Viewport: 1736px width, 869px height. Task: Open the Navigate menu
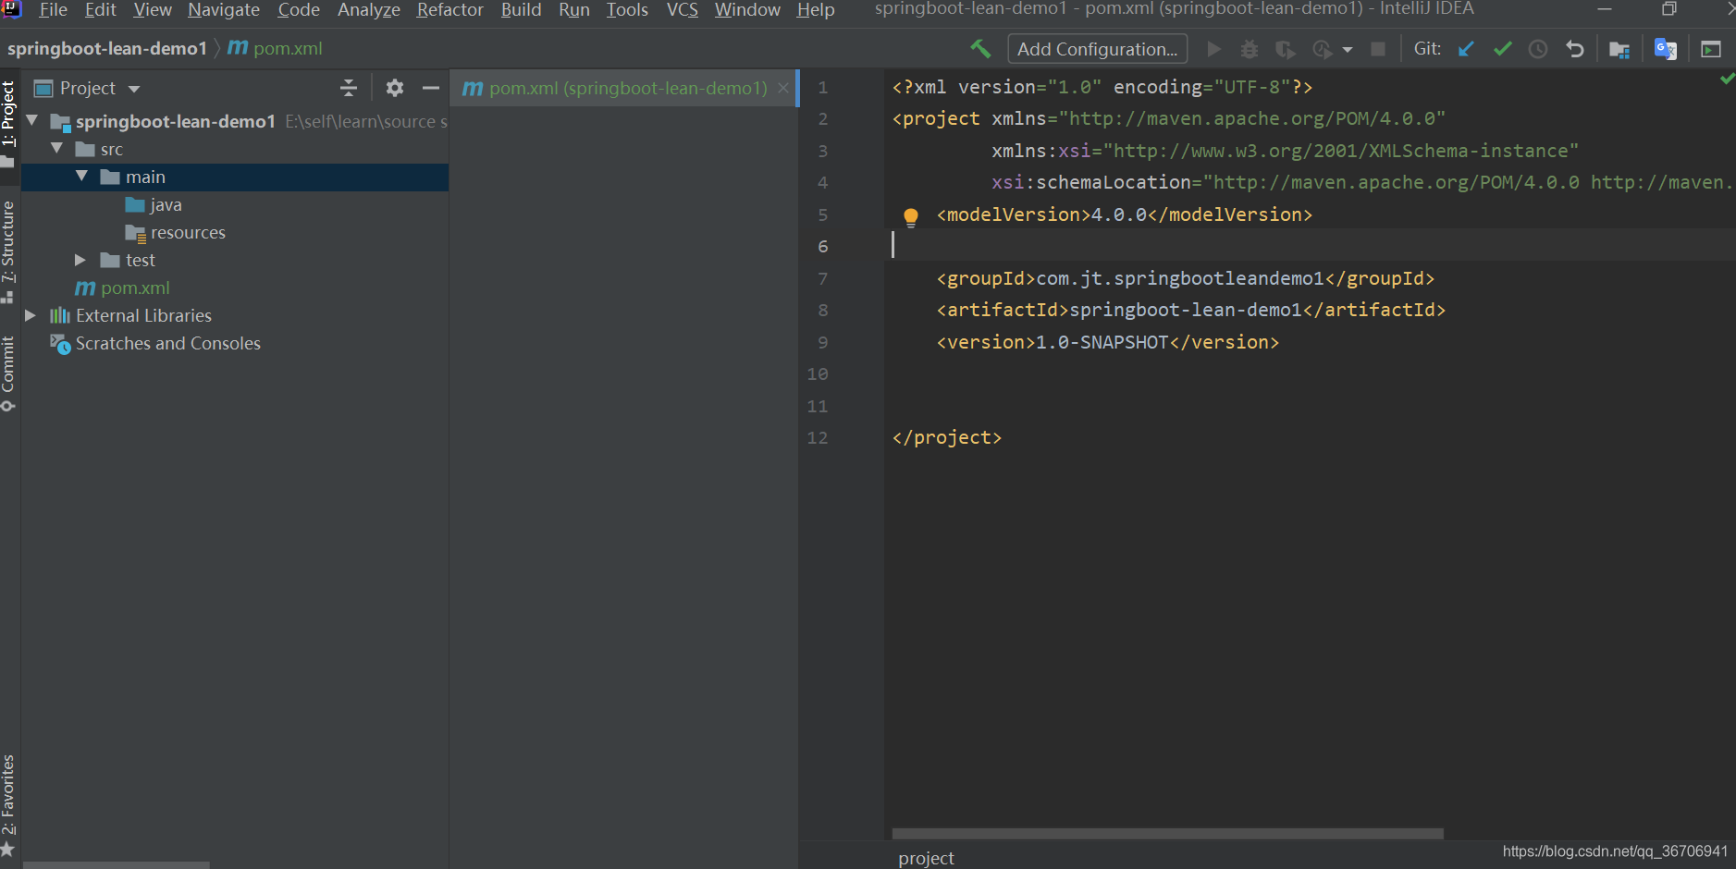(224, 10)
